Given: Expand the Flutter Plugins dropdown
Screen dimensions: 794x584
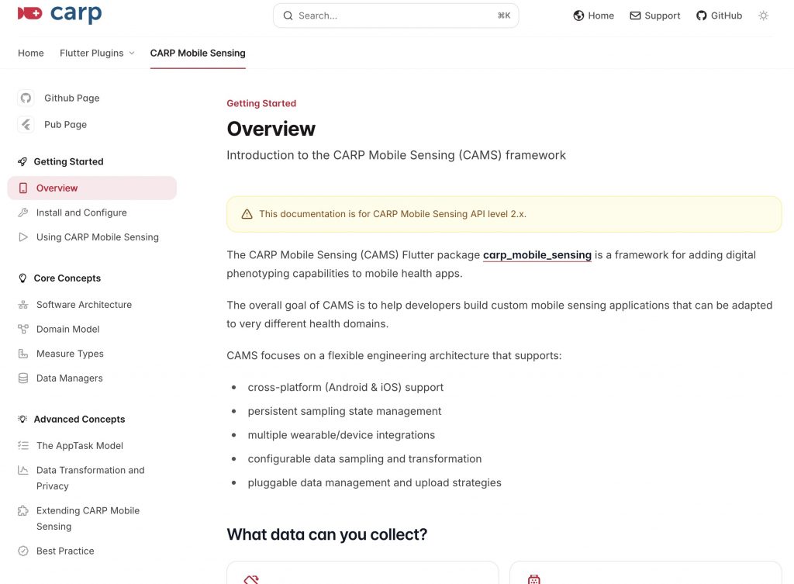Looking at the screenshot, I should [x=97, y=53].
